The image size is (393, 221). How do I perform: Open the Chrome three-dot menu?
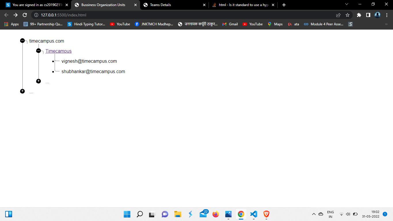(x=387, y=15)
